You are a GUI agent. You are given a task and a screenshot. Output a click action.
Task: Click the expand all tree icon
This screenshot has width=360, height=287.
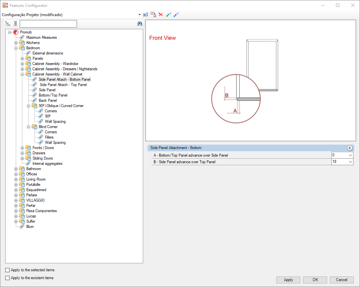pyautogui.click(x=8, y=24)
